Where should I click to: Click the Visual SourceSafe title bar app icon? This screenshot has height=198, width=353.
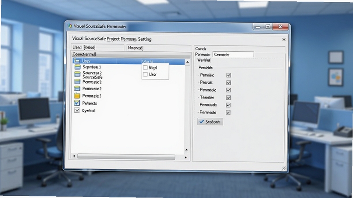70,26
